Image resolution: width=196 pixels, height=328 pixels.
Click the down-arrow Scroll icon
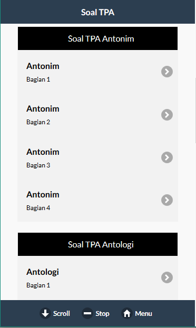tap(45, 313)
